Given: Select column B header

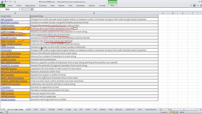Looking at the screenshot, I should 94,13.
